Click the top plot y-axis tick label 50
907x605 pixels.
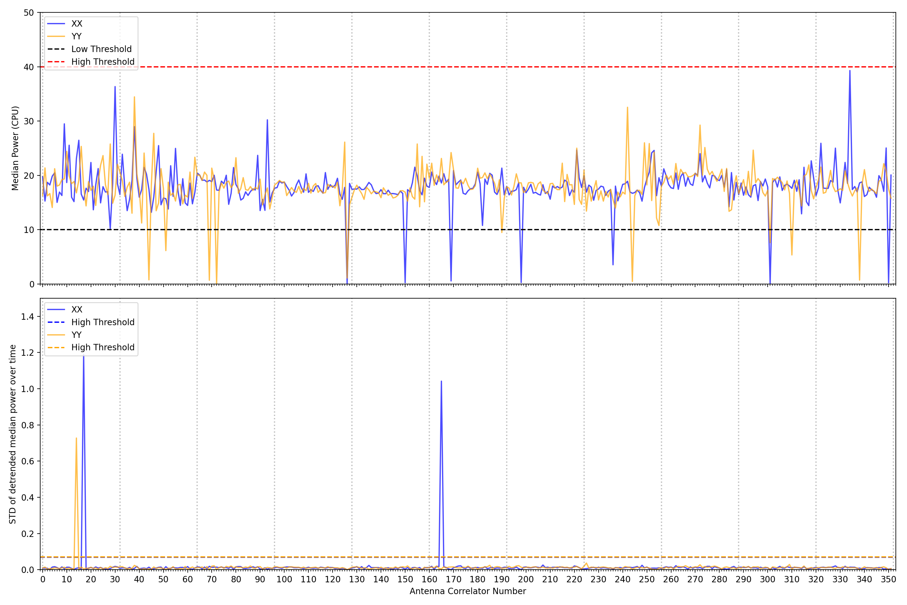coord(28,13)
